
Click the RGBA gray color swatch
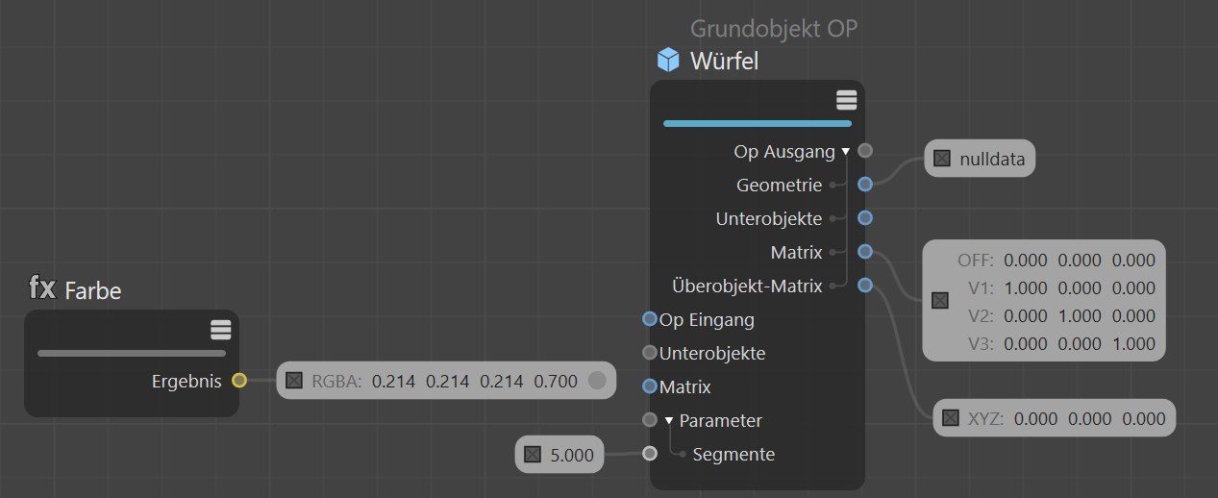(x=597, y=381)
